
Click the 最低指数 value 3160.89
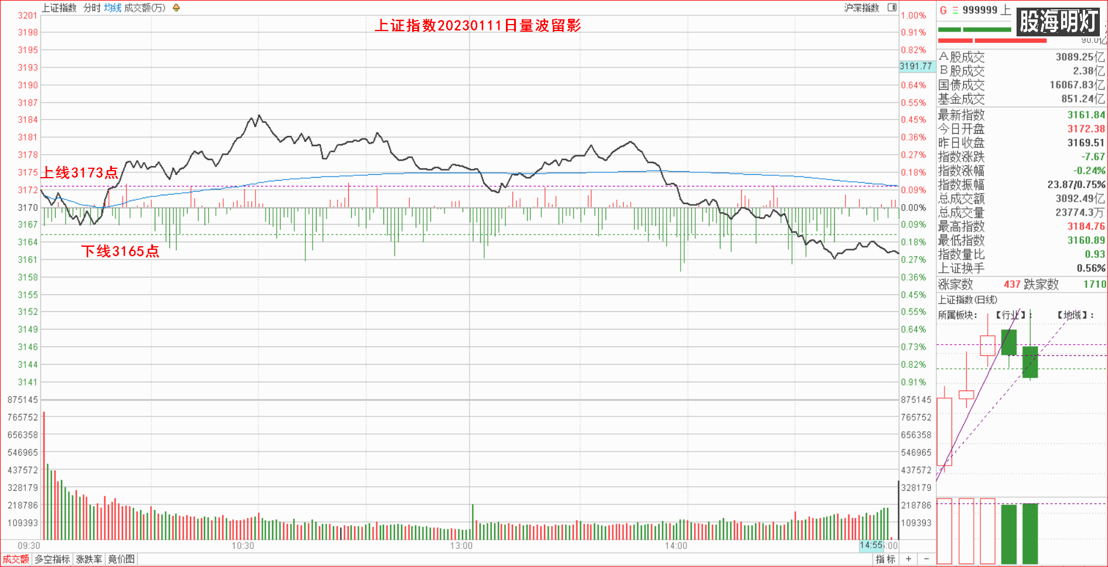[x=1086, y=240]
